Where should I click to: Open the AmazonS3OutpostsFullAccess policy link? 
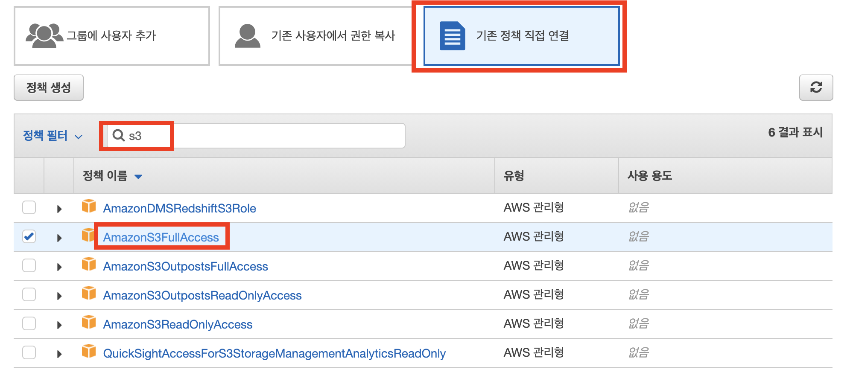click(185, 266)
